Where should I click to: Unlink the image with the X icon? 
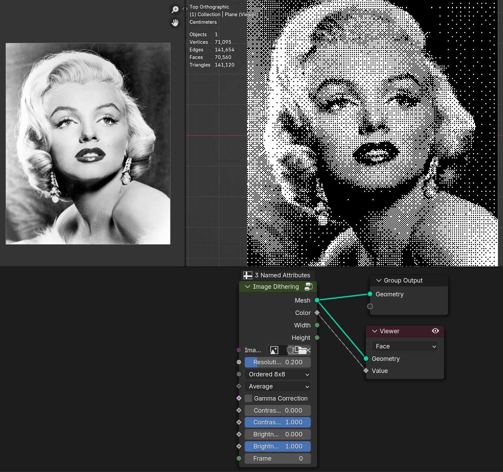308,350
